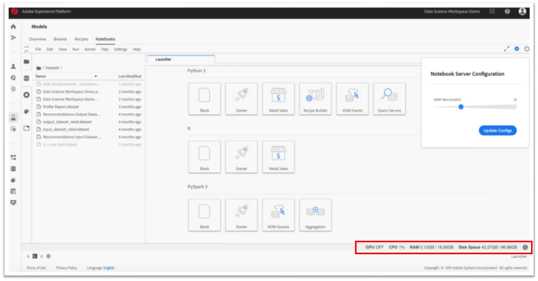Click the workflows icon below Home
This screenshot has height=281, width=538.
tap(13, 37)
